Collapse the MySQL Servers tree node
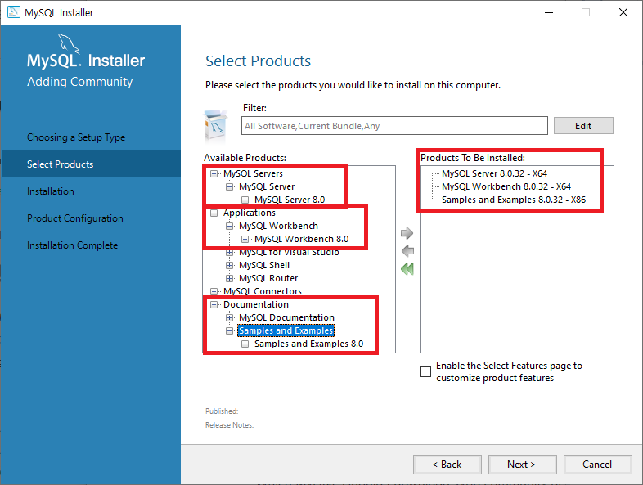The width and height of the screenshot is (643, 485). click(x=214, y=174)
